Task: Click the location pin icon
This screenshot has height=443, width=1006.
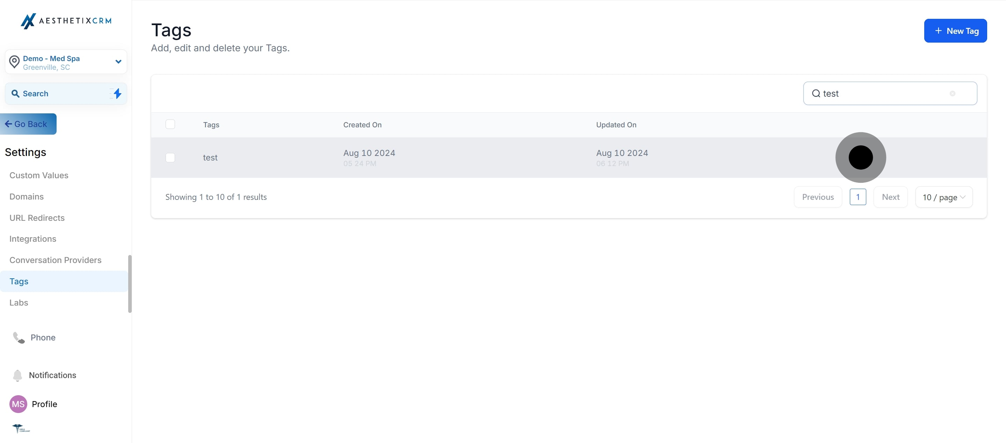Action: [14, 62]
